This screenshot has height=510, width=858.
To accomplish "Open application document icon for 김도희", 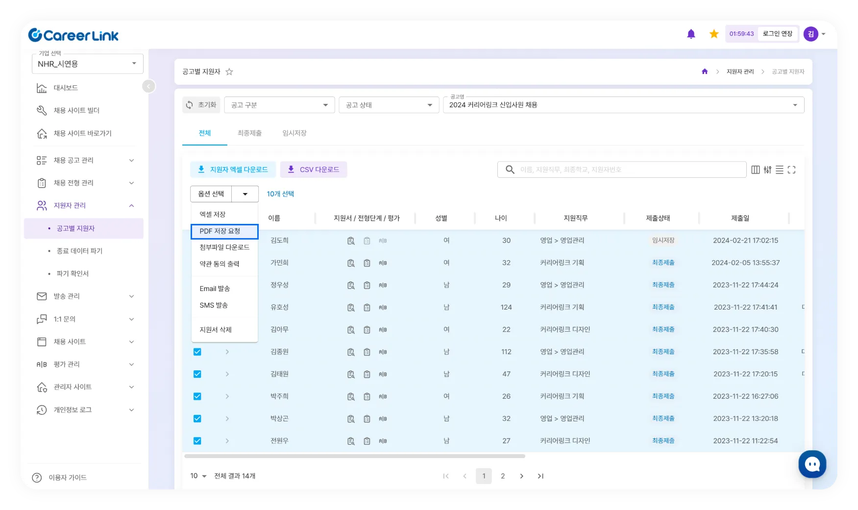I will click(x=351, y=241).
